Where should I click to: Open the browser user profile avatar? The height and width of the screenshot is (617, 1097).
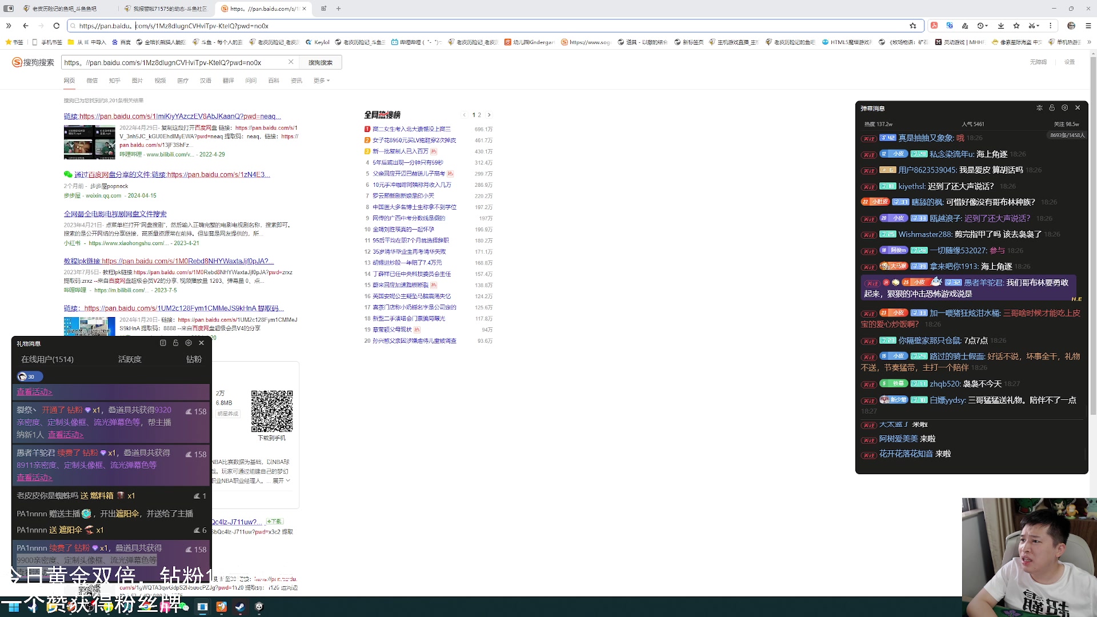pyautogui.click(x=1071, y=26)
